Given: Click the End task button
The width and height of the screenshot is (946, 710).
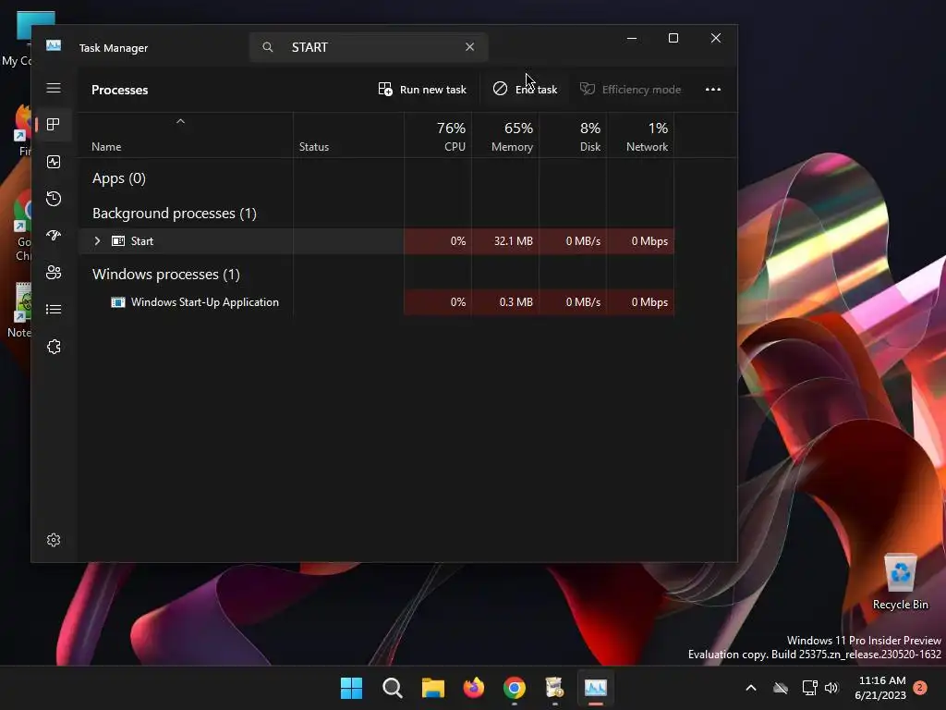Looking at the screenshot, I should pyautogui.click(x=525, y=90).
